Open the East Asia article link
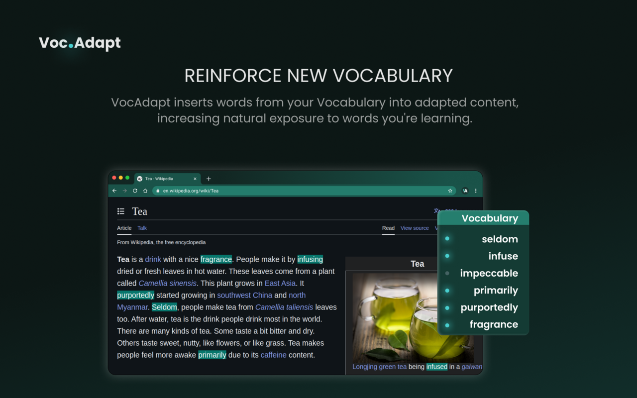Screen dimensions: 637x398 [280, 283]
